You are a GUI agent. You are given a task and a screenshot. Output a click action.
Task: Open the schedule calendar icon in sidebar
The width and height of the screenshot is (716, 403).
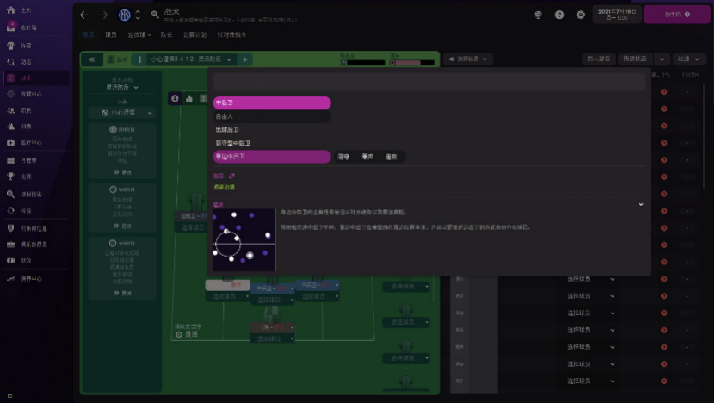tap(11, 160)
